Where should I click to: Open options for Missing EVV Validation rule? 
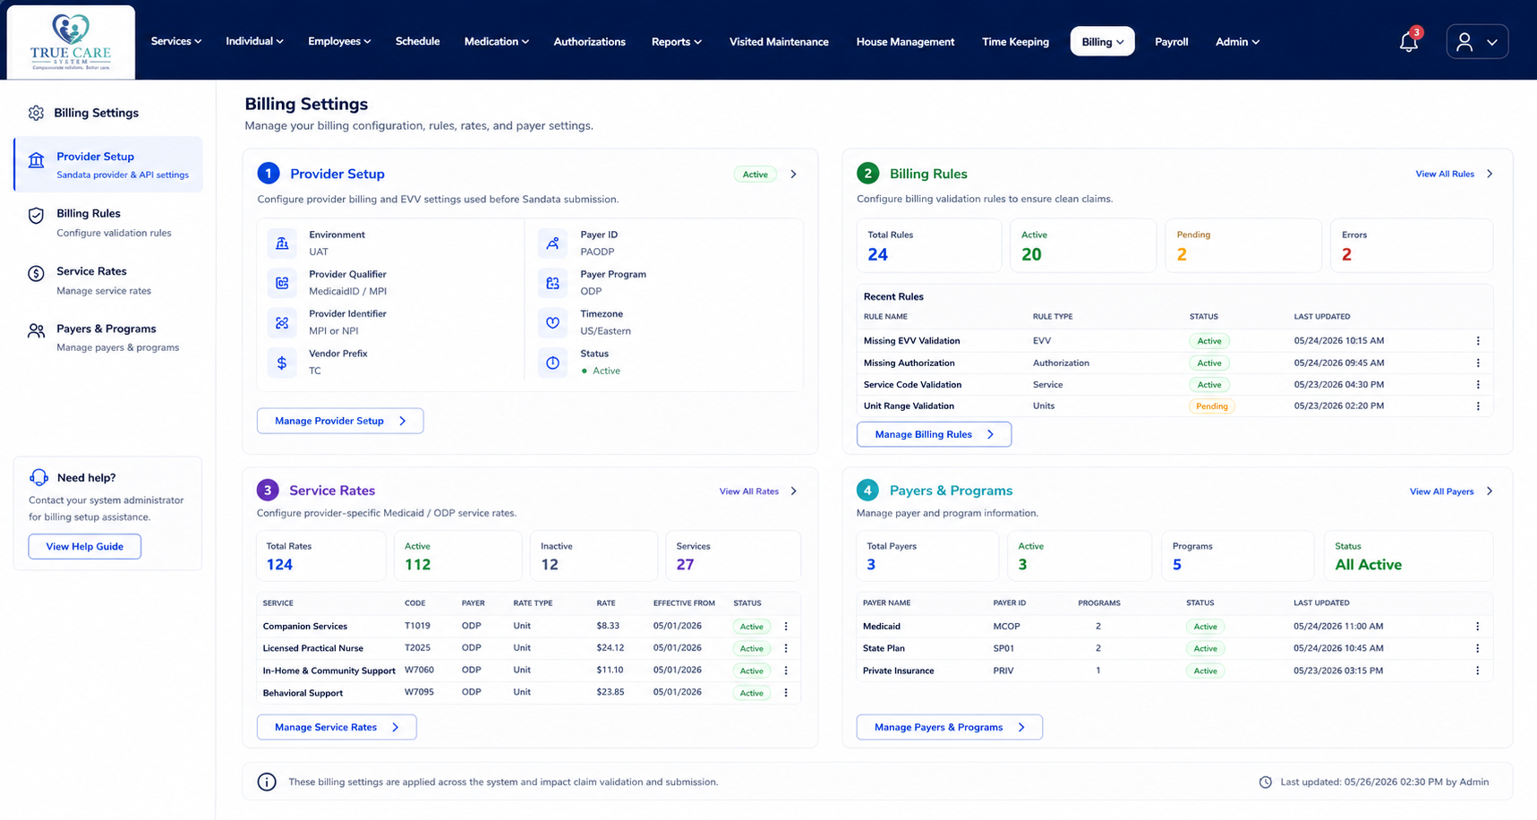pos(1478,341)
